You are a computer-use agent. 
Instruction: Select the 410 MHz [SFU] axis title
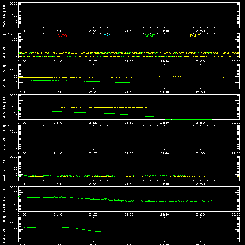[x=4, y=46]
